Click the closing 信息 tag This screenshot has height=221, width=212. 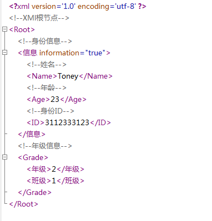tap(32, 134)
